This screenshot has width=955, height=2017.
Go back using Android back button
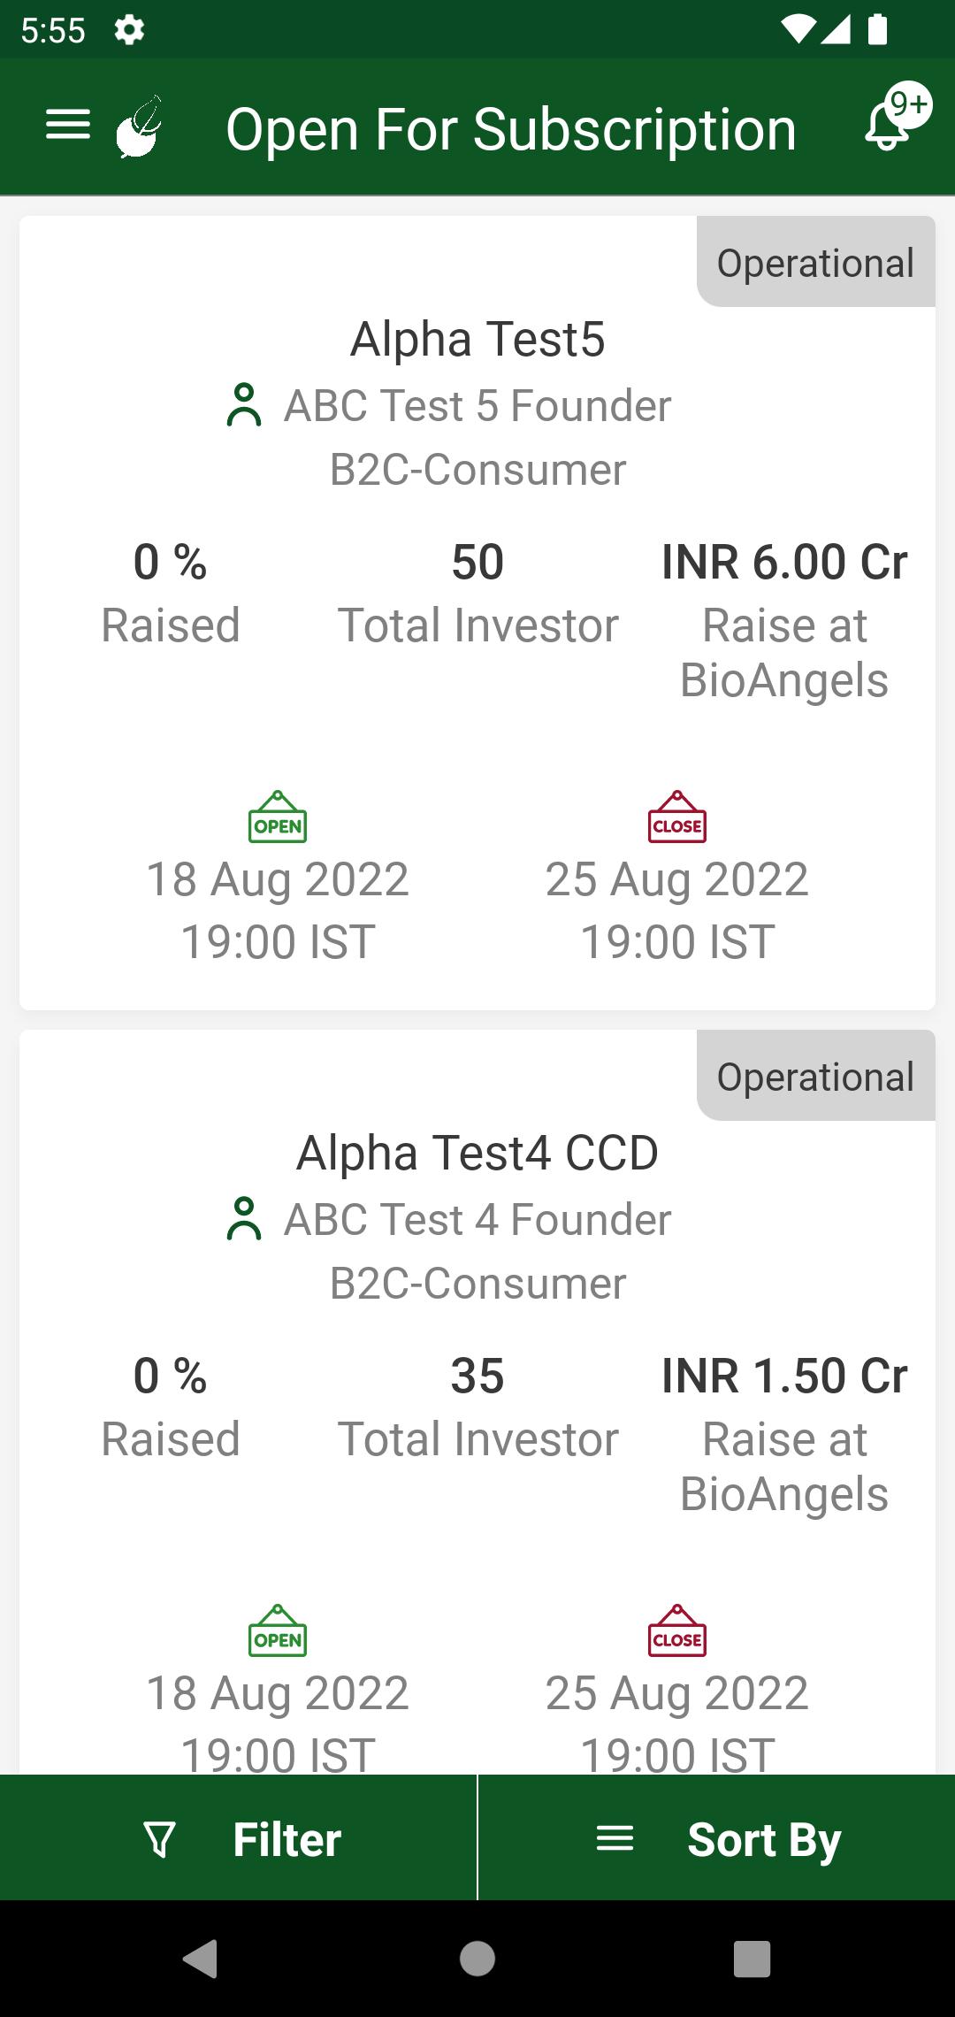[200, 1959]
